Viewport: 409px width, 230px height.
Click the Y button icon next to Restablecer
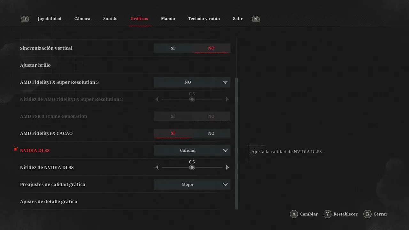327,214
